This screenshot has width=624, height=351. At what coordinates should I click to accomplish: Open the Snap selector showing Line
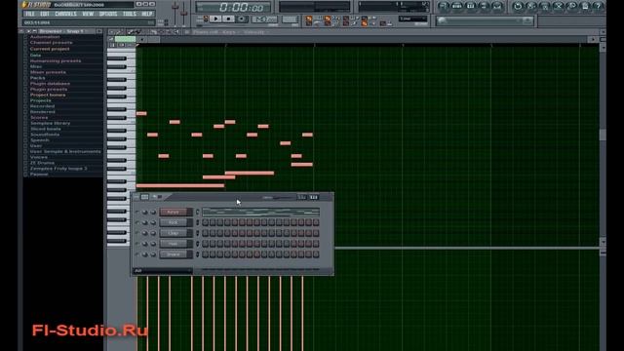[413, 19]
